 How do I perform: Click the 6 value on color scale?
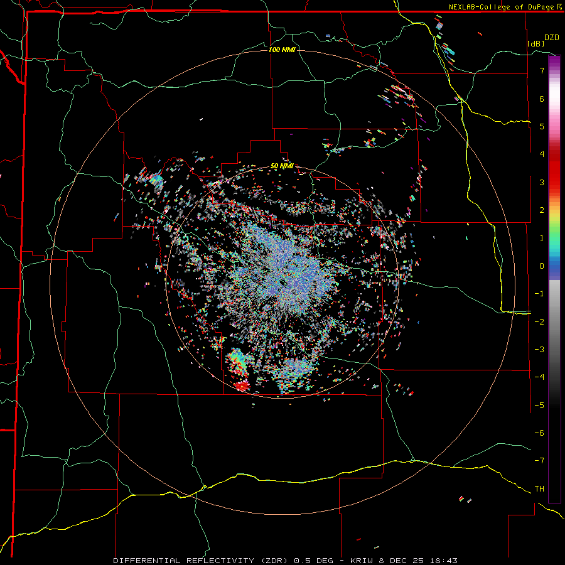point(542,99)
